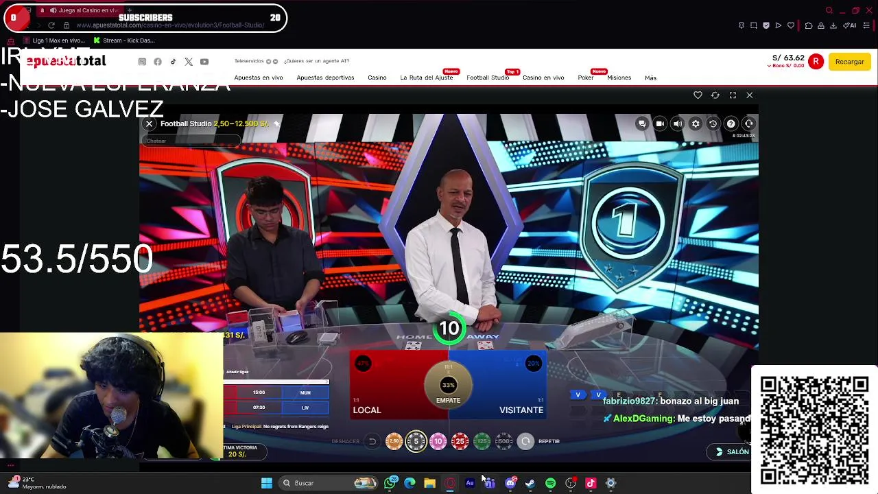Switch to Stream - Kick Dashboard tab
Screen dimensions: 878x494
click(123, 40)
